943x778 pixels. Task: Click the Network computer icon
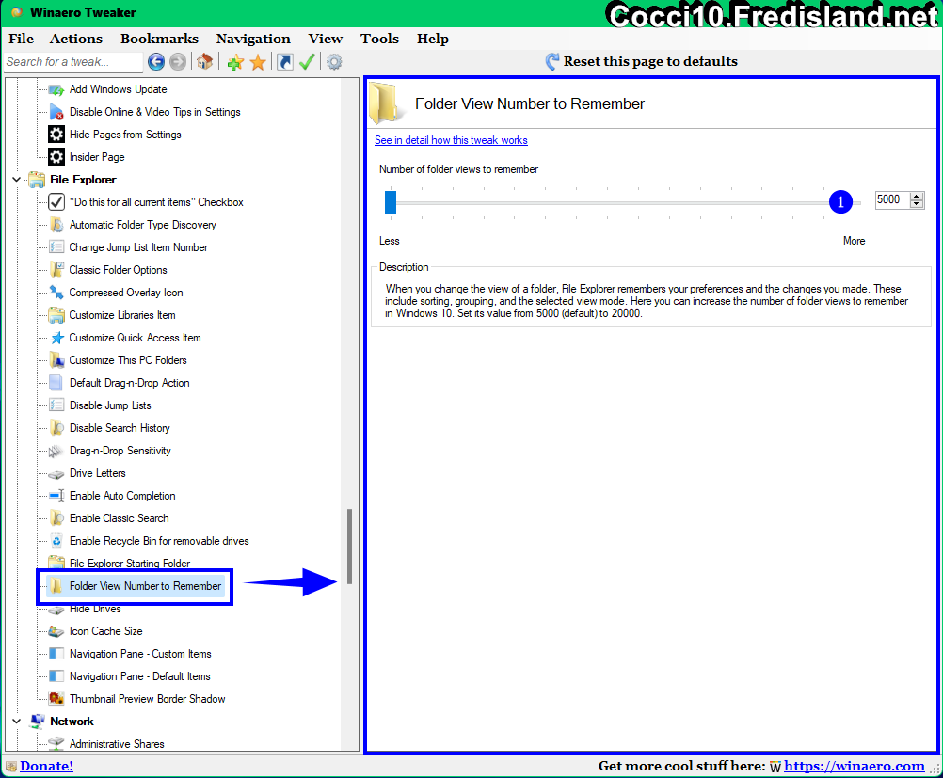[38, 721]
